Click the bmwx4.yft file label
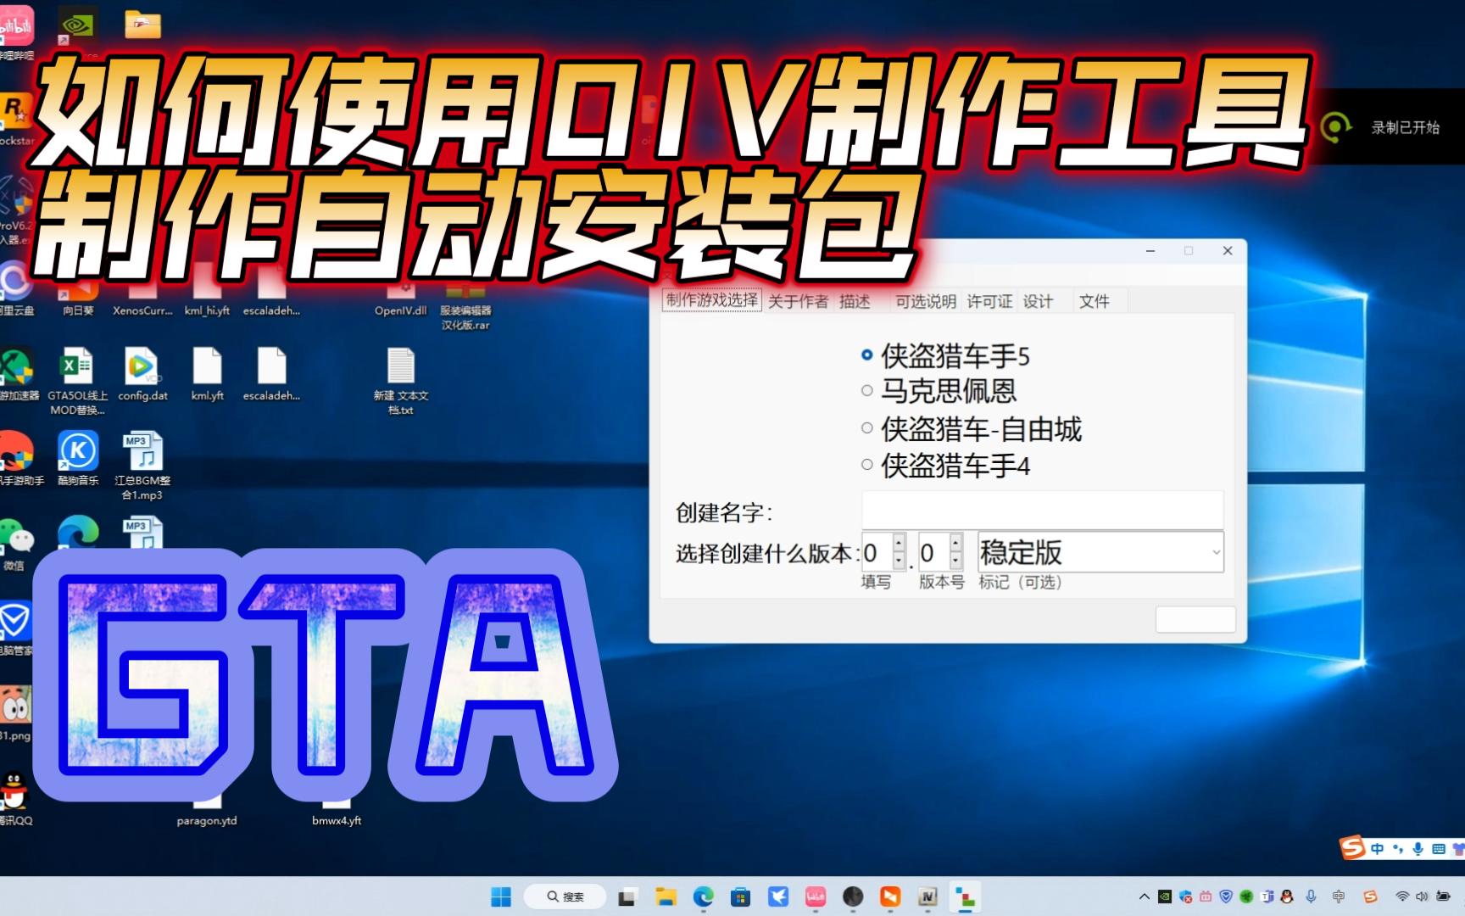This screenshot has width=1465, height=916. pyautogui.click(x=337, y=820)
